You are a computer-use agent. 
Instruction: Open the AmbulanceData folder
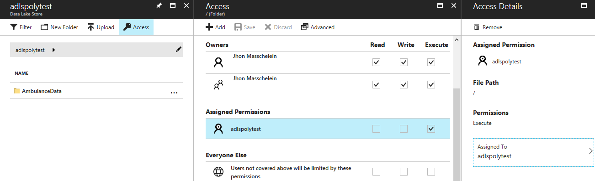click(x=42, y=91)
